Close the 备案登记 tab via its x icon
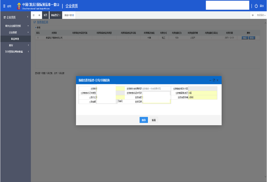The width and height of the screenshot is (267, 182). click(60, 15)
